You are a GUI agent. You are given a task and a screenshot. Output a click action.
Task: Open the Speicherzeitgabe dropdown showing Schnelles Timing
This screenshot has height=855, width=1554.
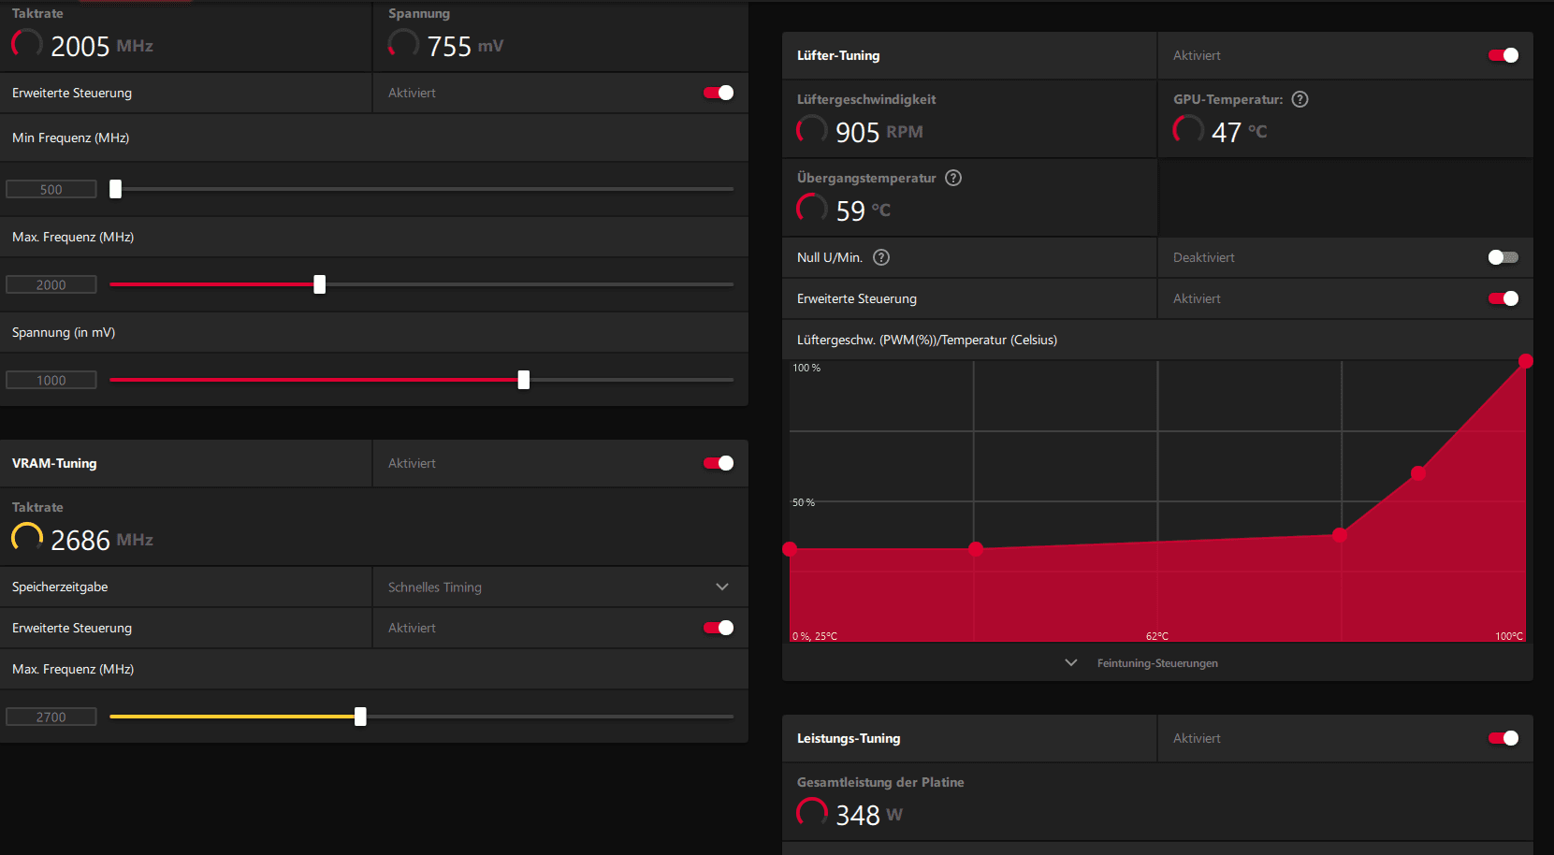(x=560, y=587)
